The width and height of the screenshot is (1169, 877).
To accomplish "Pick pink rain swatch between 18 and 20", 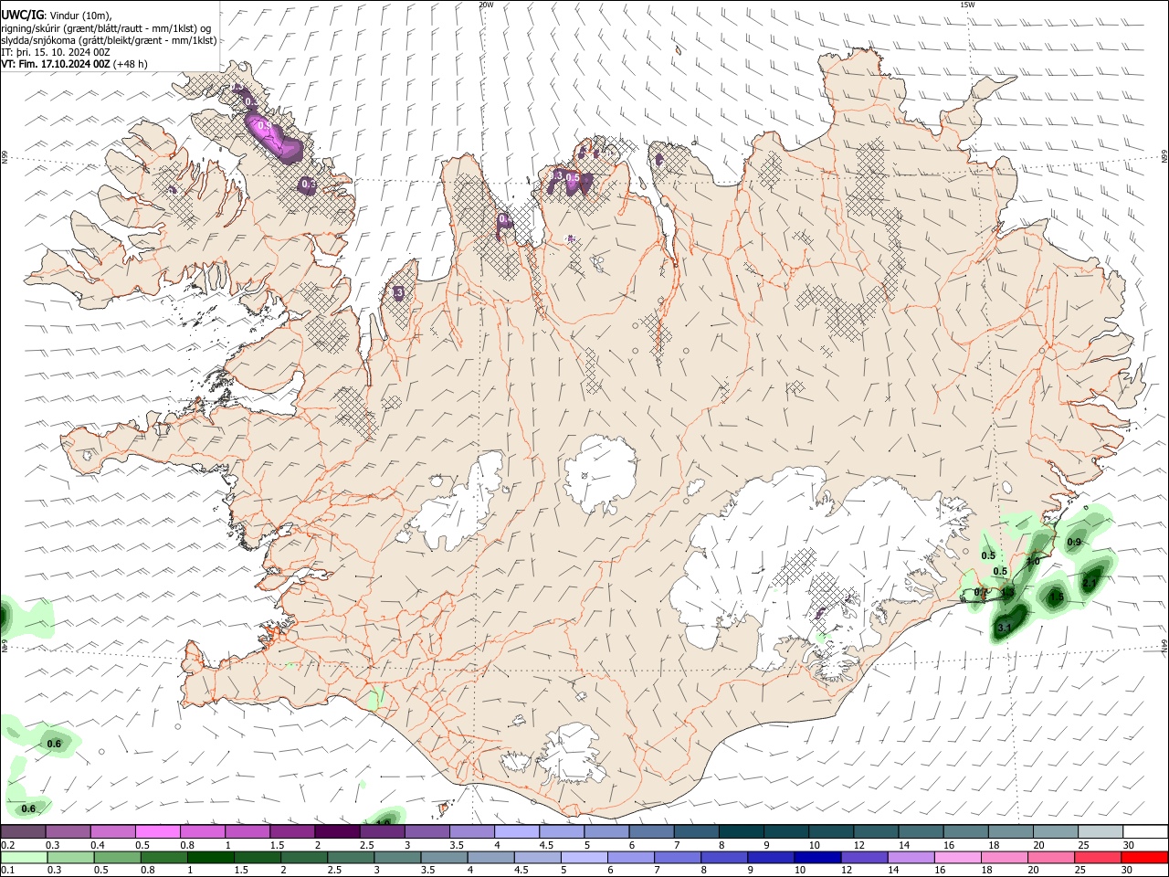I will click(x=1006, y=857).
